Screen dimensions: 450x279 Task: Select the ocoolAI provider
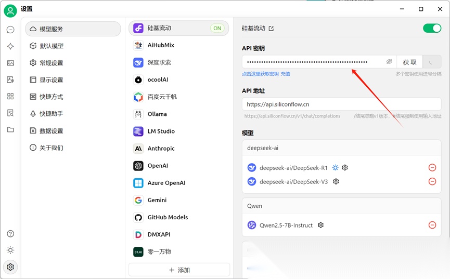(x=178, y=79)
